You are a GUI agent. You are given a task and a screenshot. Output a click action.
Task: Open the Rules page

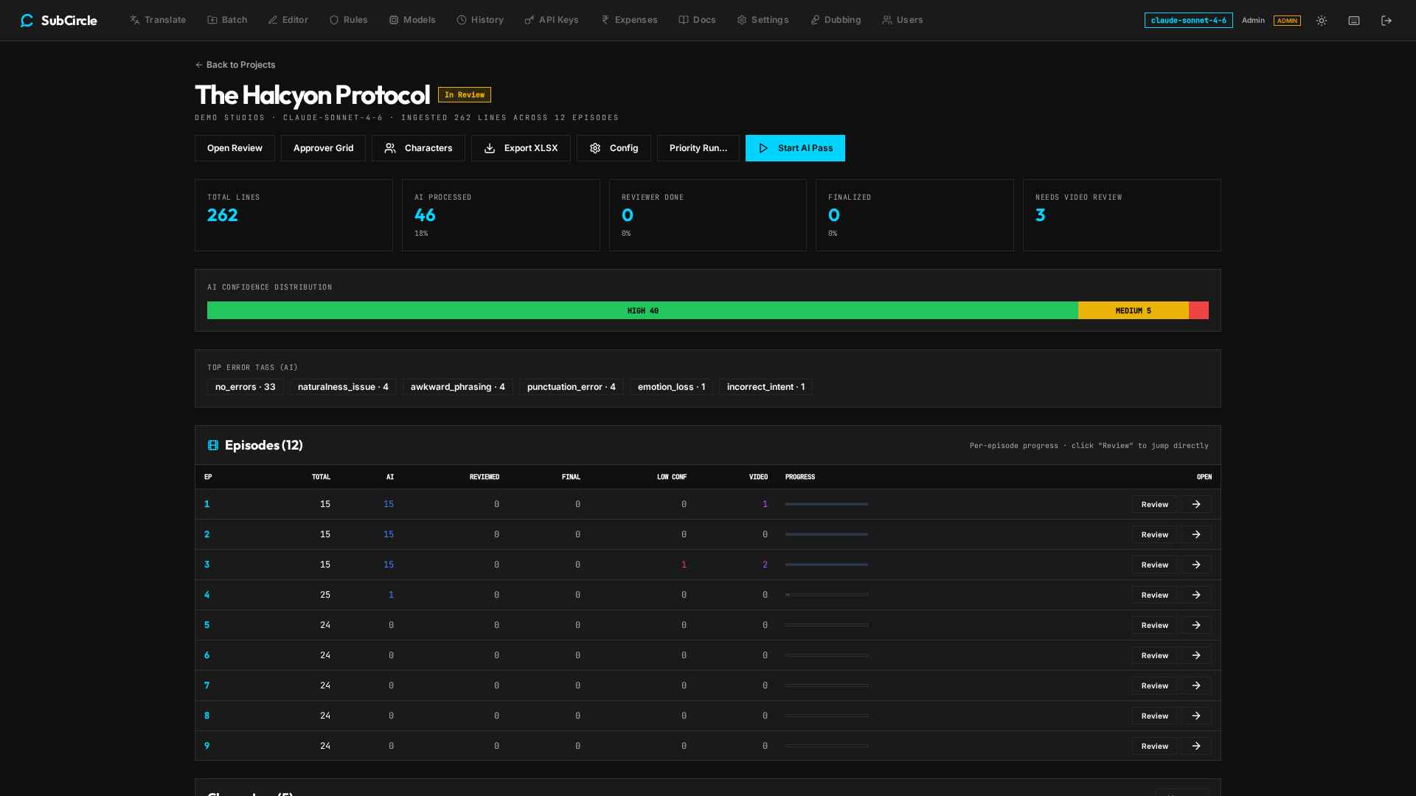(348, 20)
